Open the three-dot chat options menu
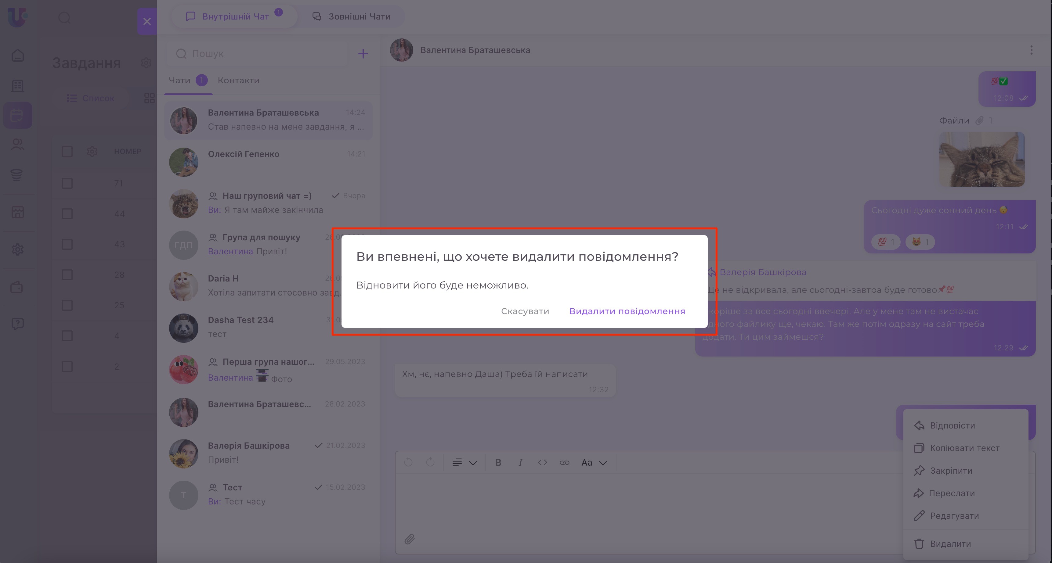Image resolution: width=1052 pixels, height=563 pixels. 1031,50
